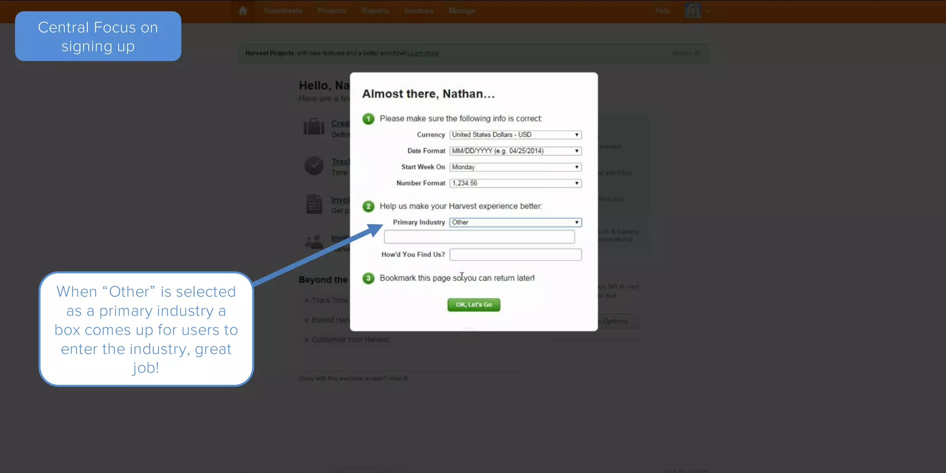
Task: Click the OK, Let's Go button
Action: [x=473, y=305]
